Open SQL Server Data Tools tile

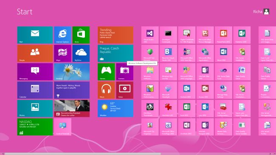point(223,72)
